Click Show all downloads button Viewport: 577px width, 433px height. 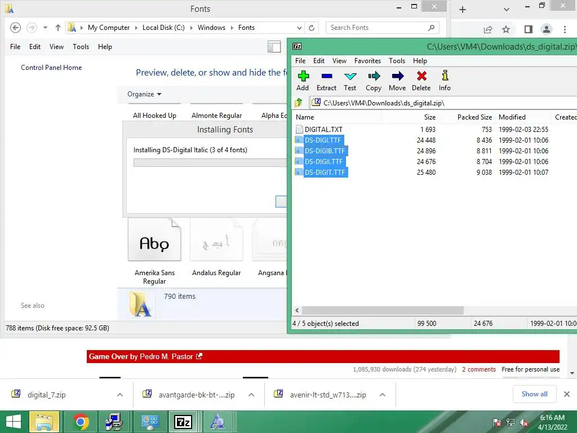[534, 394]
